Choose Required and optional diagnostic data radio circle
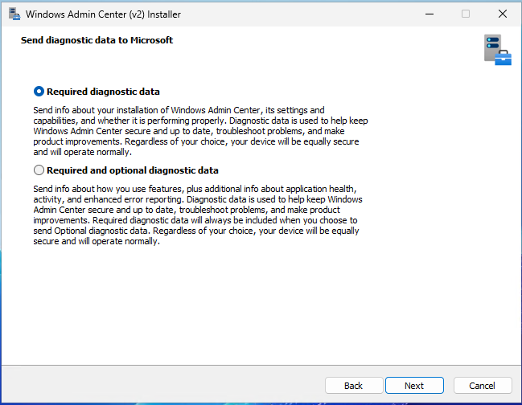The width and height of the screenshot is (522, 405). click(x=39, y=170)
